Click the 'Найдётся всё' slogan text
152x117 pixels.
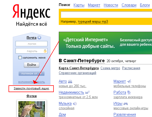pyautogui.click(x=31, y=24)
